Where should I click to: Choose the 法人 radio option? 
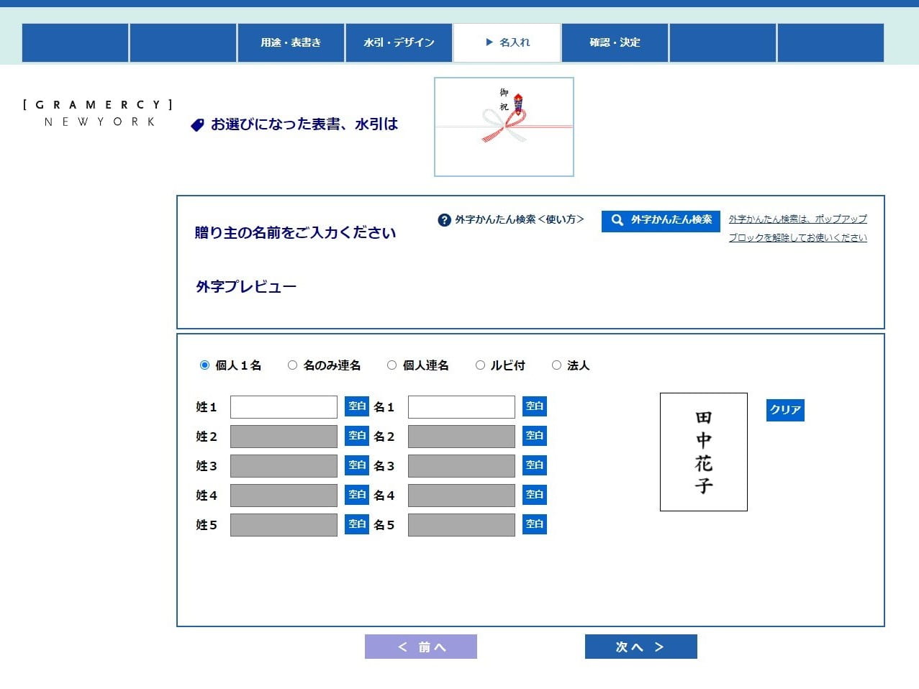[x=557, y=365]
